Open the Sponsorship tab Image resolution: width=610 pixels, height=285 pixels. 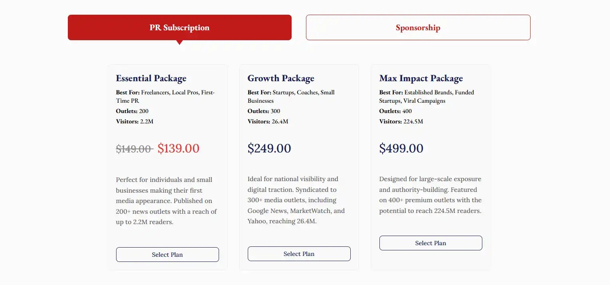(418, 27)
